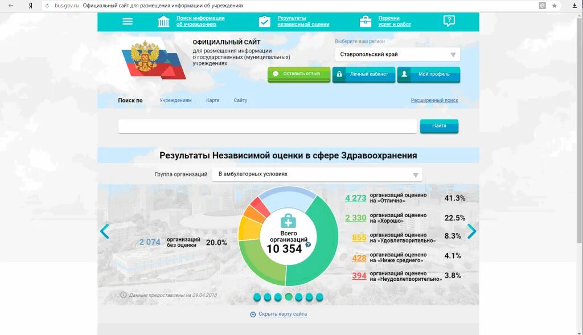Select the Сайту search tab
The image size is (583, 335).
pos(240,100)
